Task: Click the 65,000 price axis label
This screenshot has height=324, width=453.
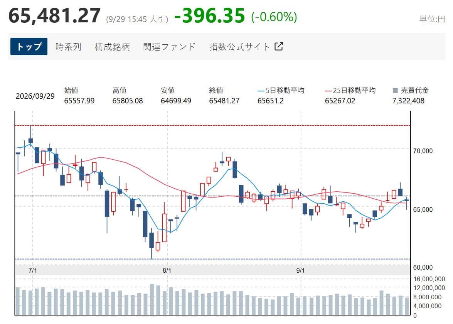Action: tap(423, 209)
